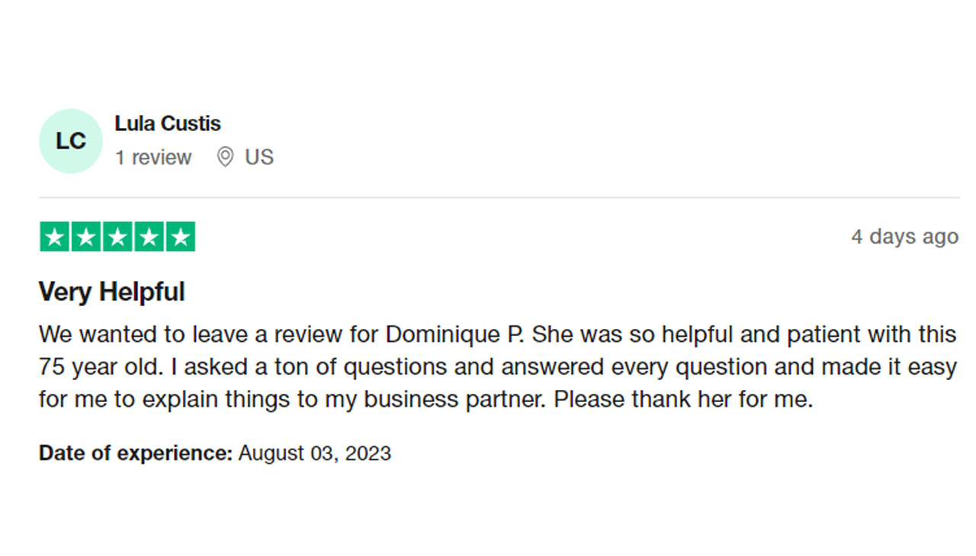Select the US country label
The image size is (976, 556).
click(259, 158)
